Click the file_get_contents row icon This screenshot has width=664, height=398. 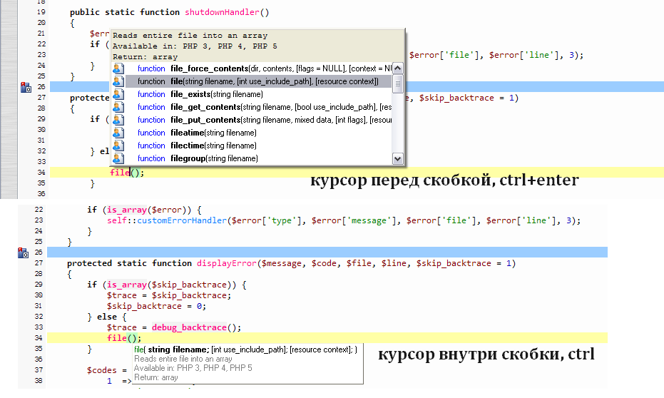coord(118,107)
